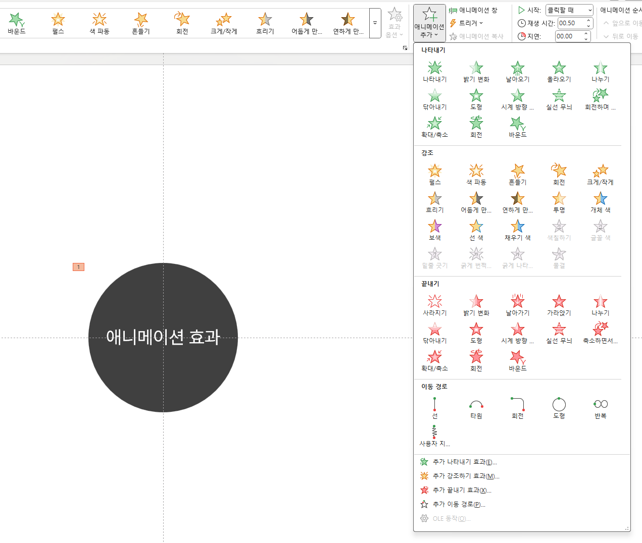Apply the 반복 motion path

(x=601, y=408)
